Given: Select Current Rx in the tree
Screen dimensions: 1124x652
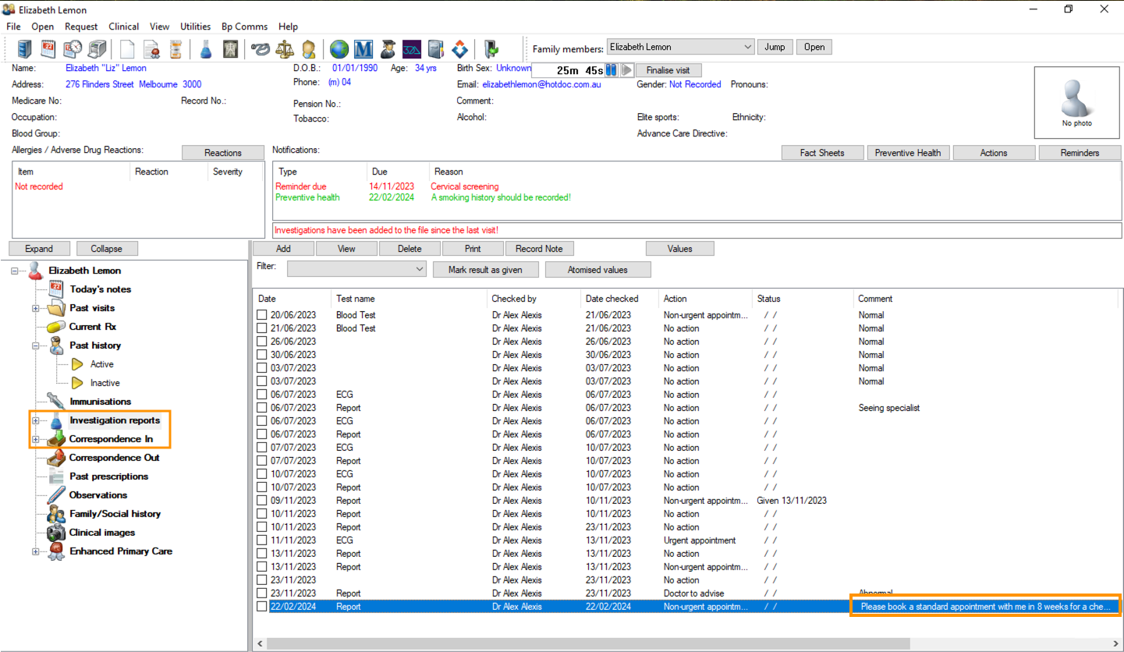Looking at the screenshot, I should [x=92, y=327].
